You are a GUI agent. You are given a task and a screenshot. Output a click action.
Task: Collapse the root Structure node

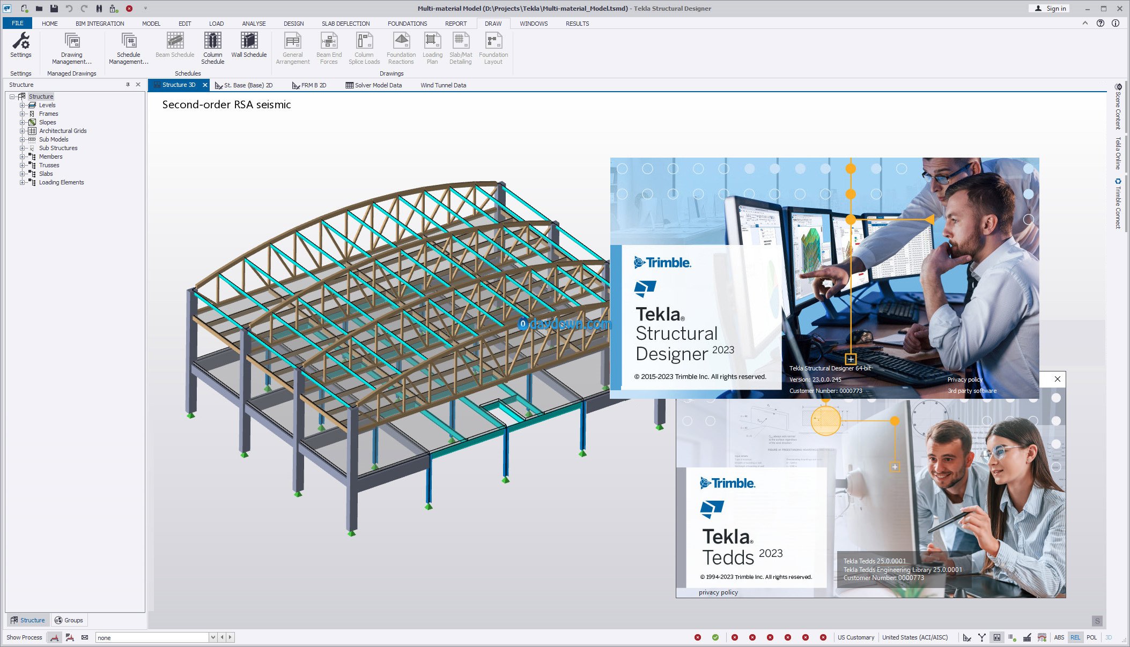point(12,96)
